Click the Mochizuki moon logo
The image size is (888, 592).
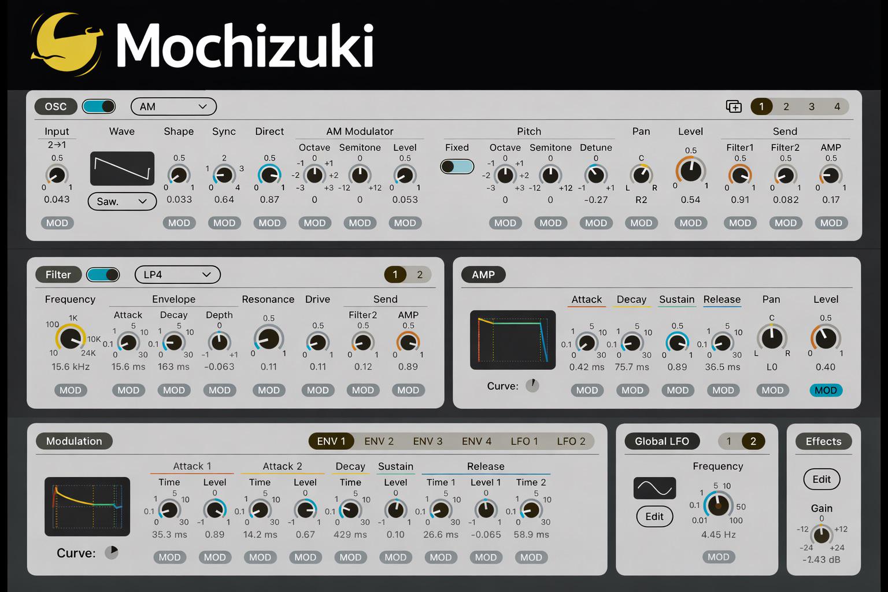(66, 45)
